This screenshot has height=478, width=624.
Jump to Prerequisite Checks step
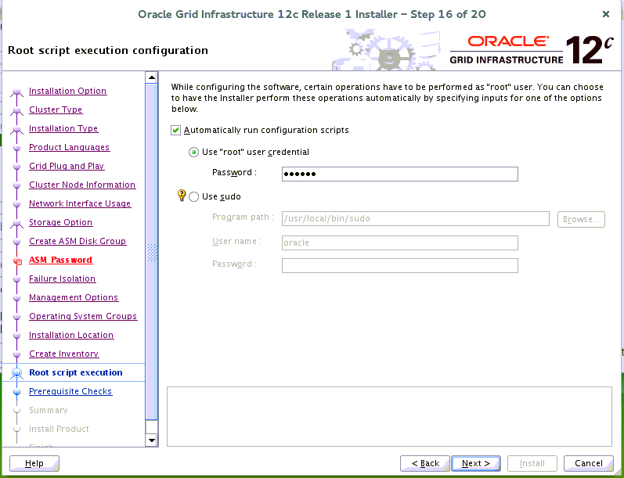tap(70, 392)
